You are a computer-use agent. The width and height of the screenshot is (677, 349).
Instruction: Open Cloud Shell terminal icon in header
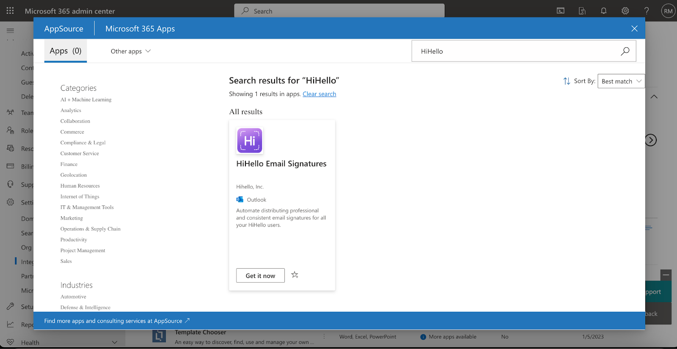(x=561, y=11)
